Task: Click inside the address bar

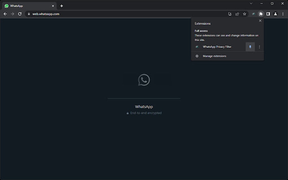Action: [x=85, y=14]
